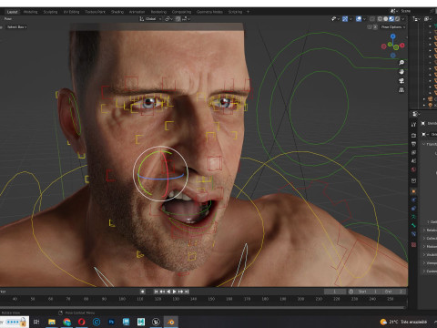Toggle viewport overlays
Viewport: 437px width, 328px height.
[359, 19]
